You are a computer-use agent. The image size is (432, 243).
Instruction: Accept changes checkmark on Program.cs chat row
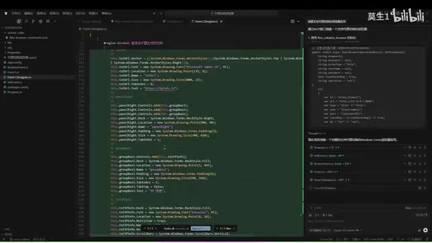point(420,148)
